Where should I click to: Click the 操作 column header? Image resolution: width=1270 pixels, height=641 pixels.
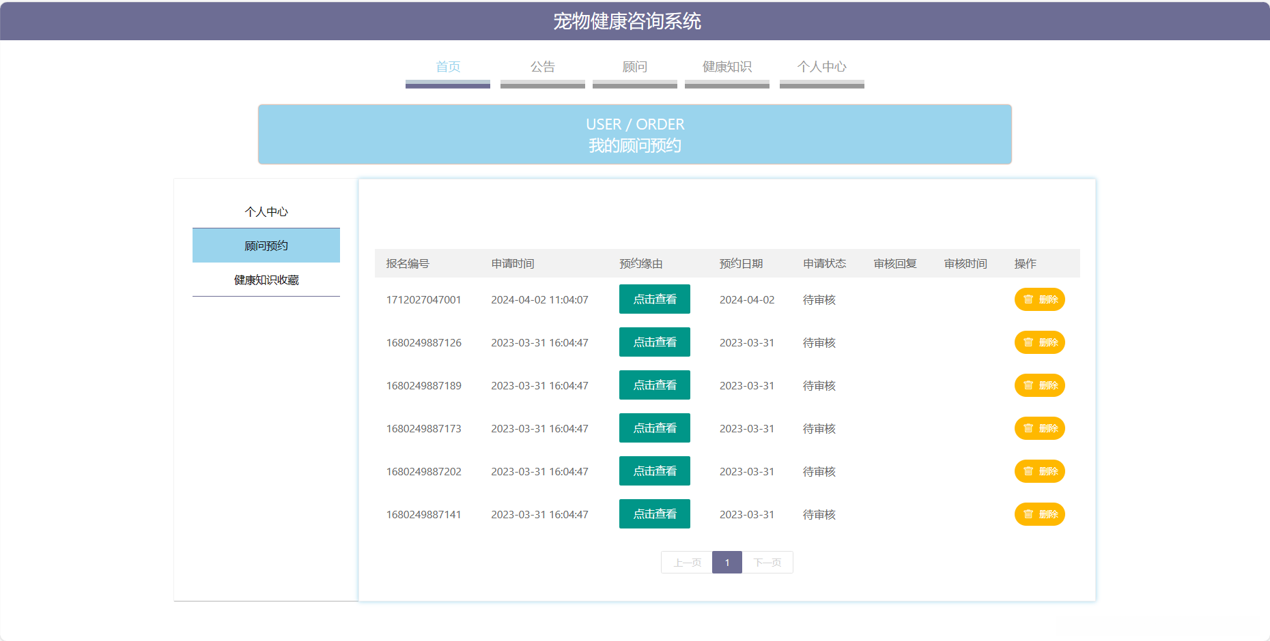tap(1026, 264)
